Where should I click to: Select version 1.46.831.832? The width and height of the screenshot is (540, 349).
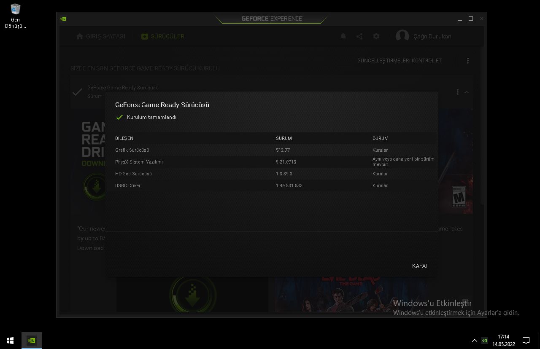(289, 185)
